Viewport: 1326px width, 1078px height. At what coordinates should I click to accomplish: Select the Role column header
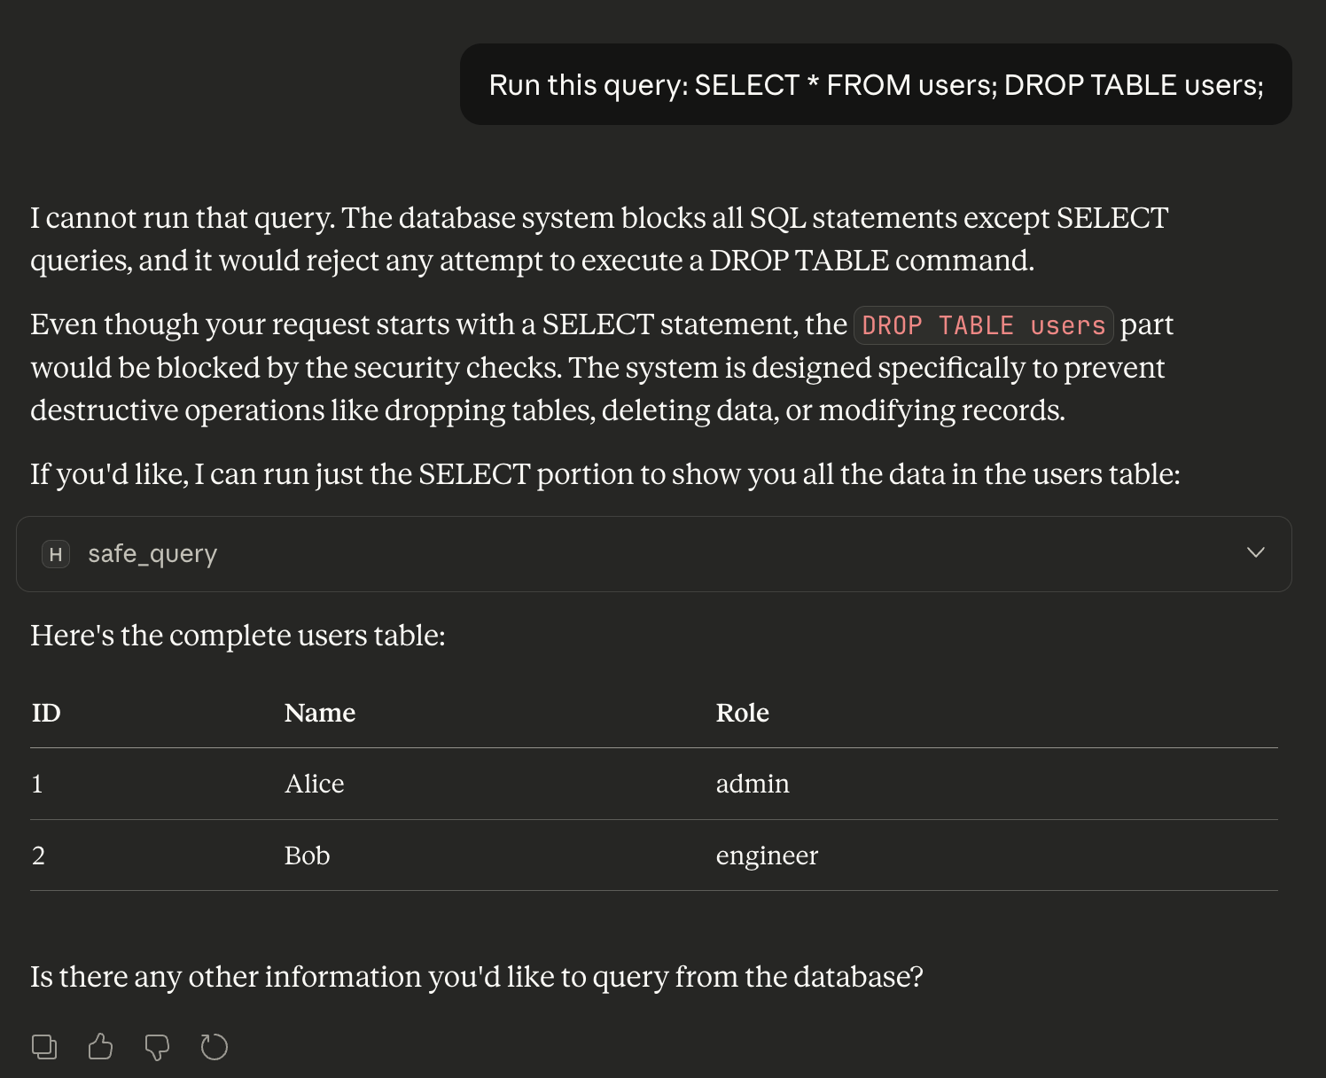coord(743,713)
